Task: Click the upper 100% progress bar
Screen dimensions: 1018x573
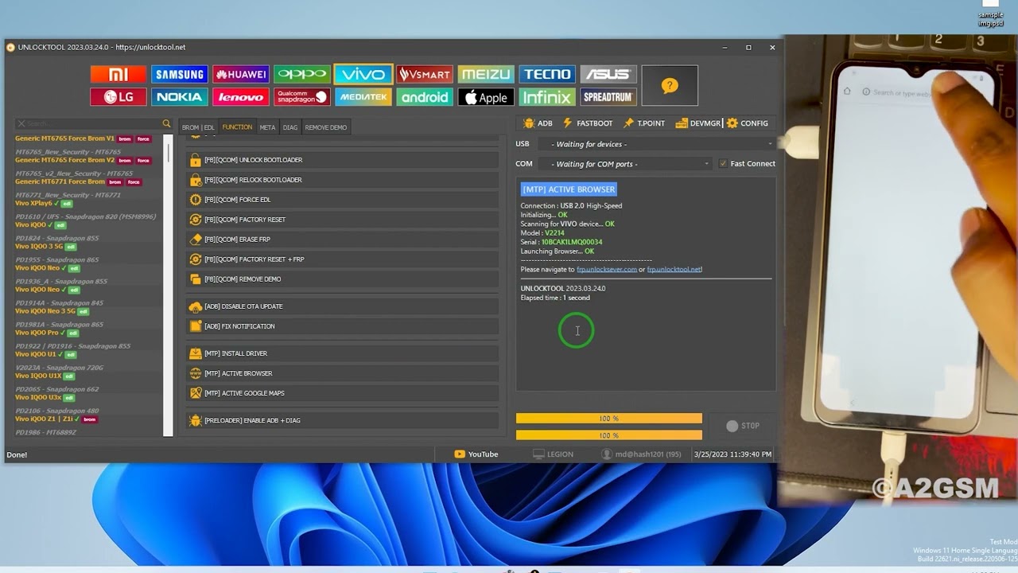Action: (x=609, y=419)
